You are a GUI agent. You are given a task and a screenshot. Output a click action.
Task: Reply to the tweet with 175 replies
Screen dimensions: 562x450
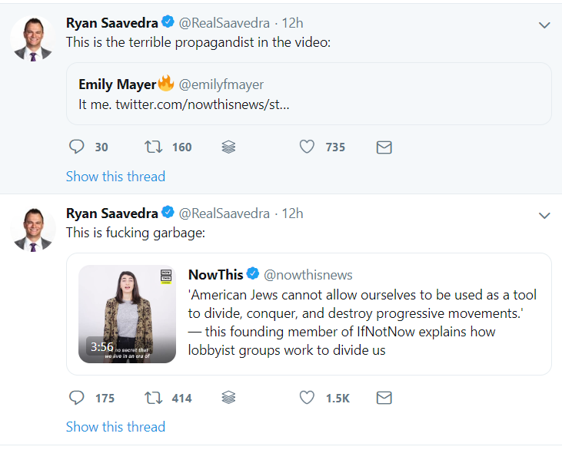[x=77, y=397]
